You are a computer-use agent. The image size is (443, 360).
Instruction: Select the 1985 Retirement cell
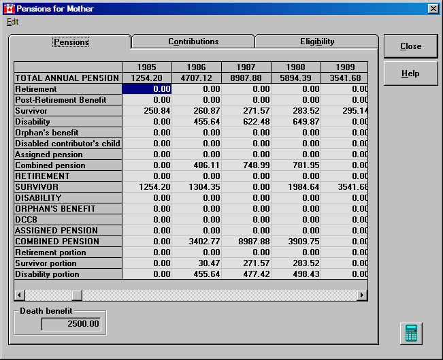(x=146, y=89)
